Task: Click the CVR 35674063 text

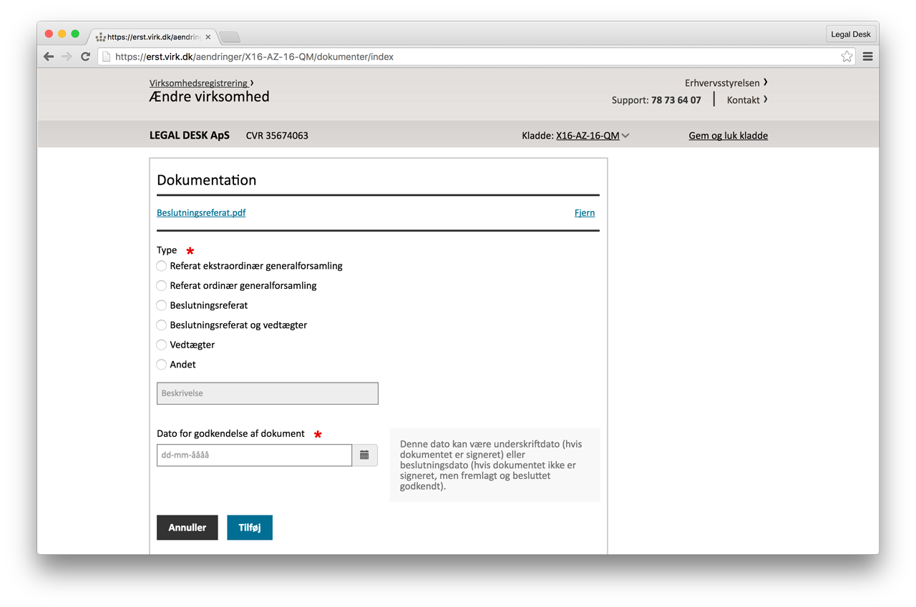Action: pos(277,136)
